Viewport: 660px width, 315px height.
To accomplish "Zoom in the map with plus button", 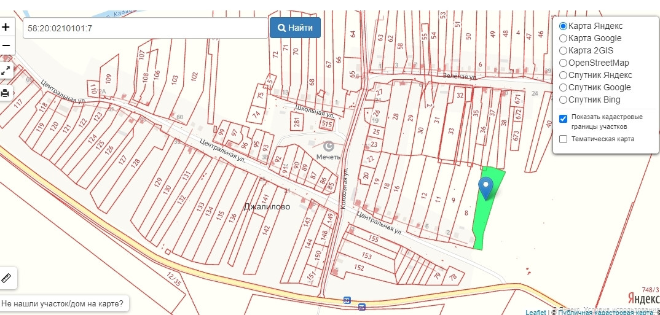I will (x=6, y=28).
